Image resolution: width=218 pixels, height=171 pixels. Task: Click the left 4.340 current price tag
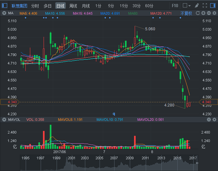[10, 102]
